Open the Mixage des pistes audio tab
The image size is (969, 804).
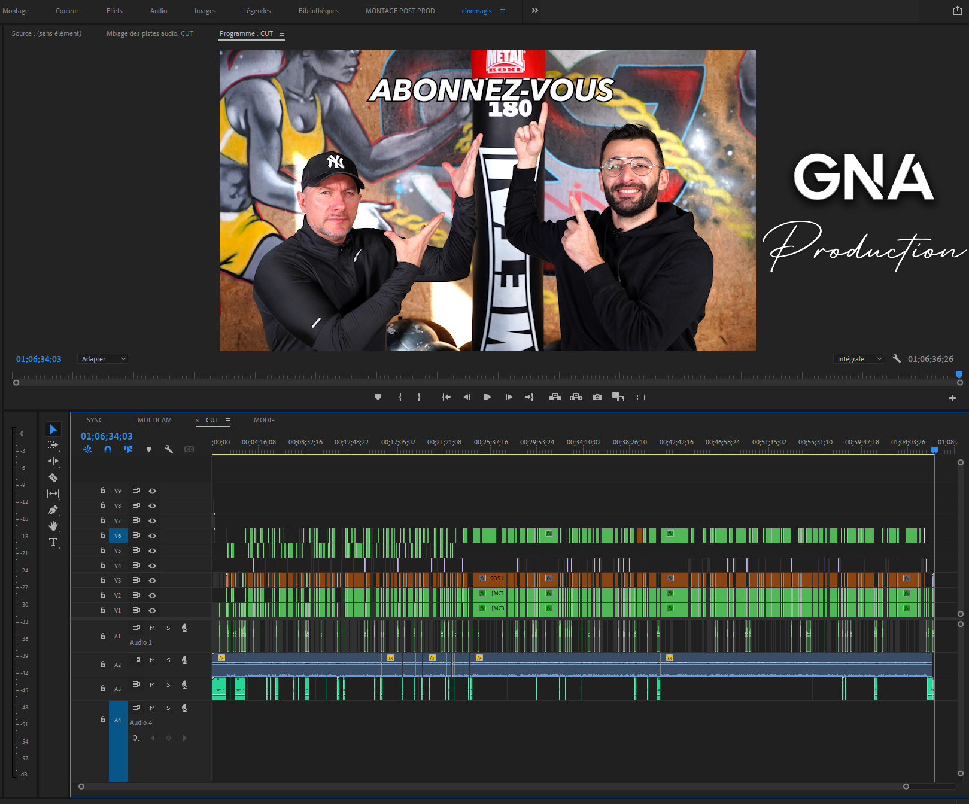tap(150, 33)
